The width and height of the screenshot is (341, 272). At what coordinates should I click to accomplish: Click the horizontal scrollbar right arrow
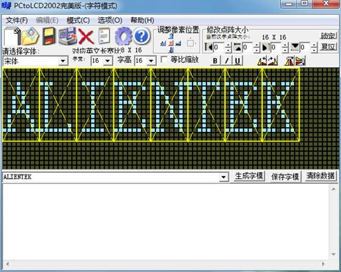pyautogui.click(x=323, y=264)
